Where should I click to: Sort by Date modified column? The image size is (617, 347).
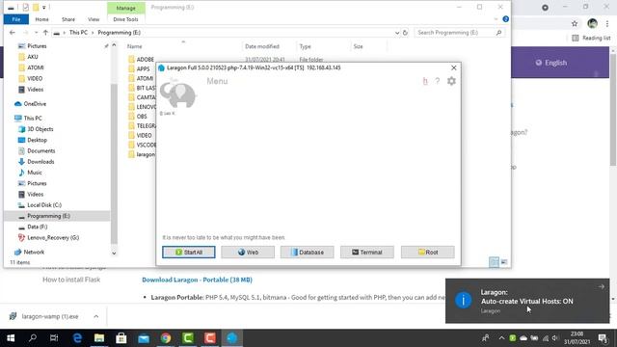pyautogui.click(x=262, y=46)
